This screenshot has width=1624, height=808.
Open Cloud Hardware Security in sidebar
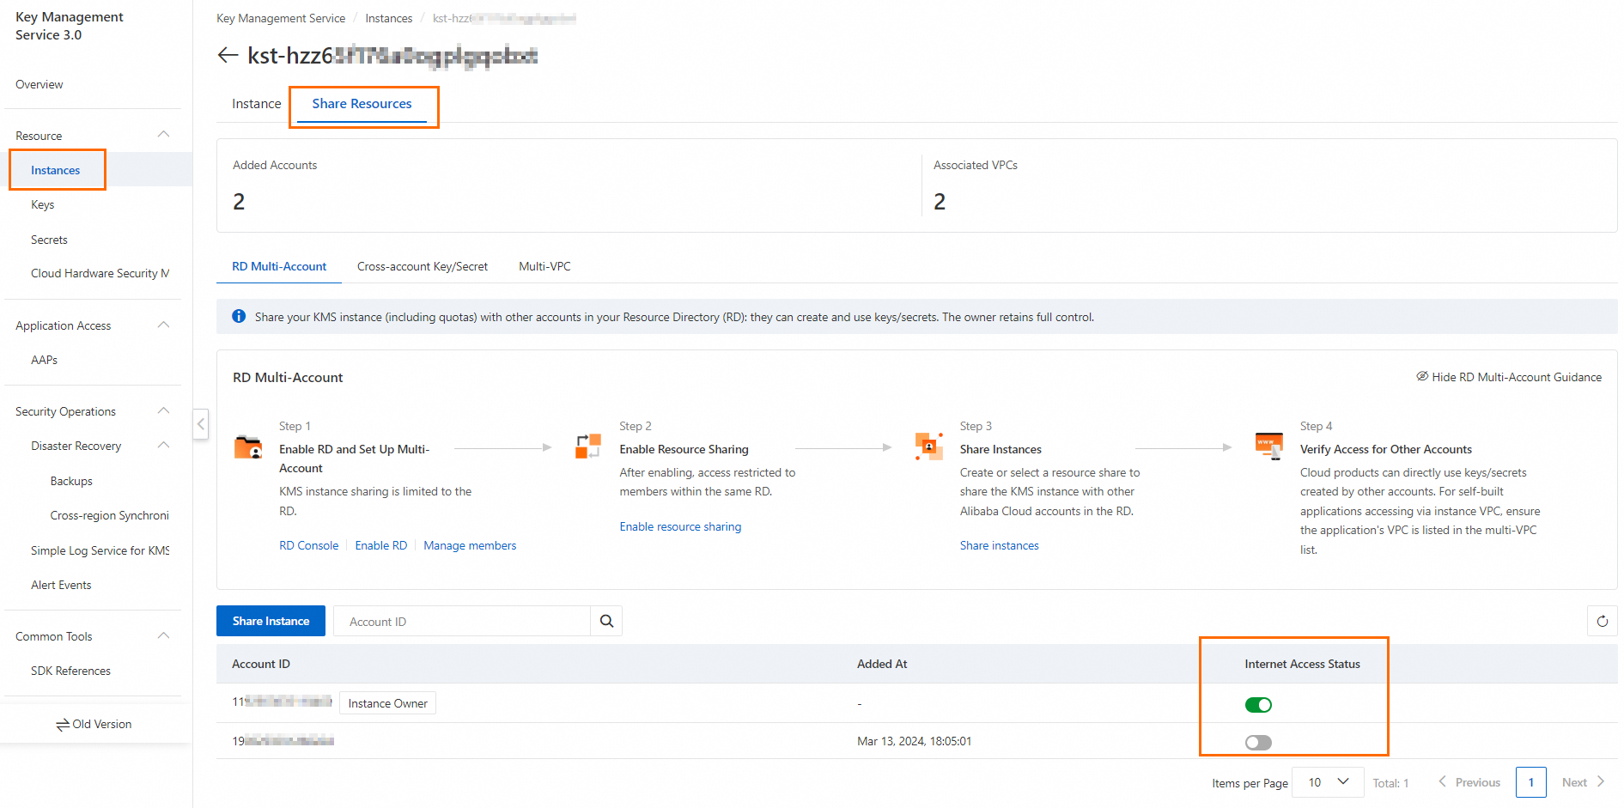coord(100,273)
